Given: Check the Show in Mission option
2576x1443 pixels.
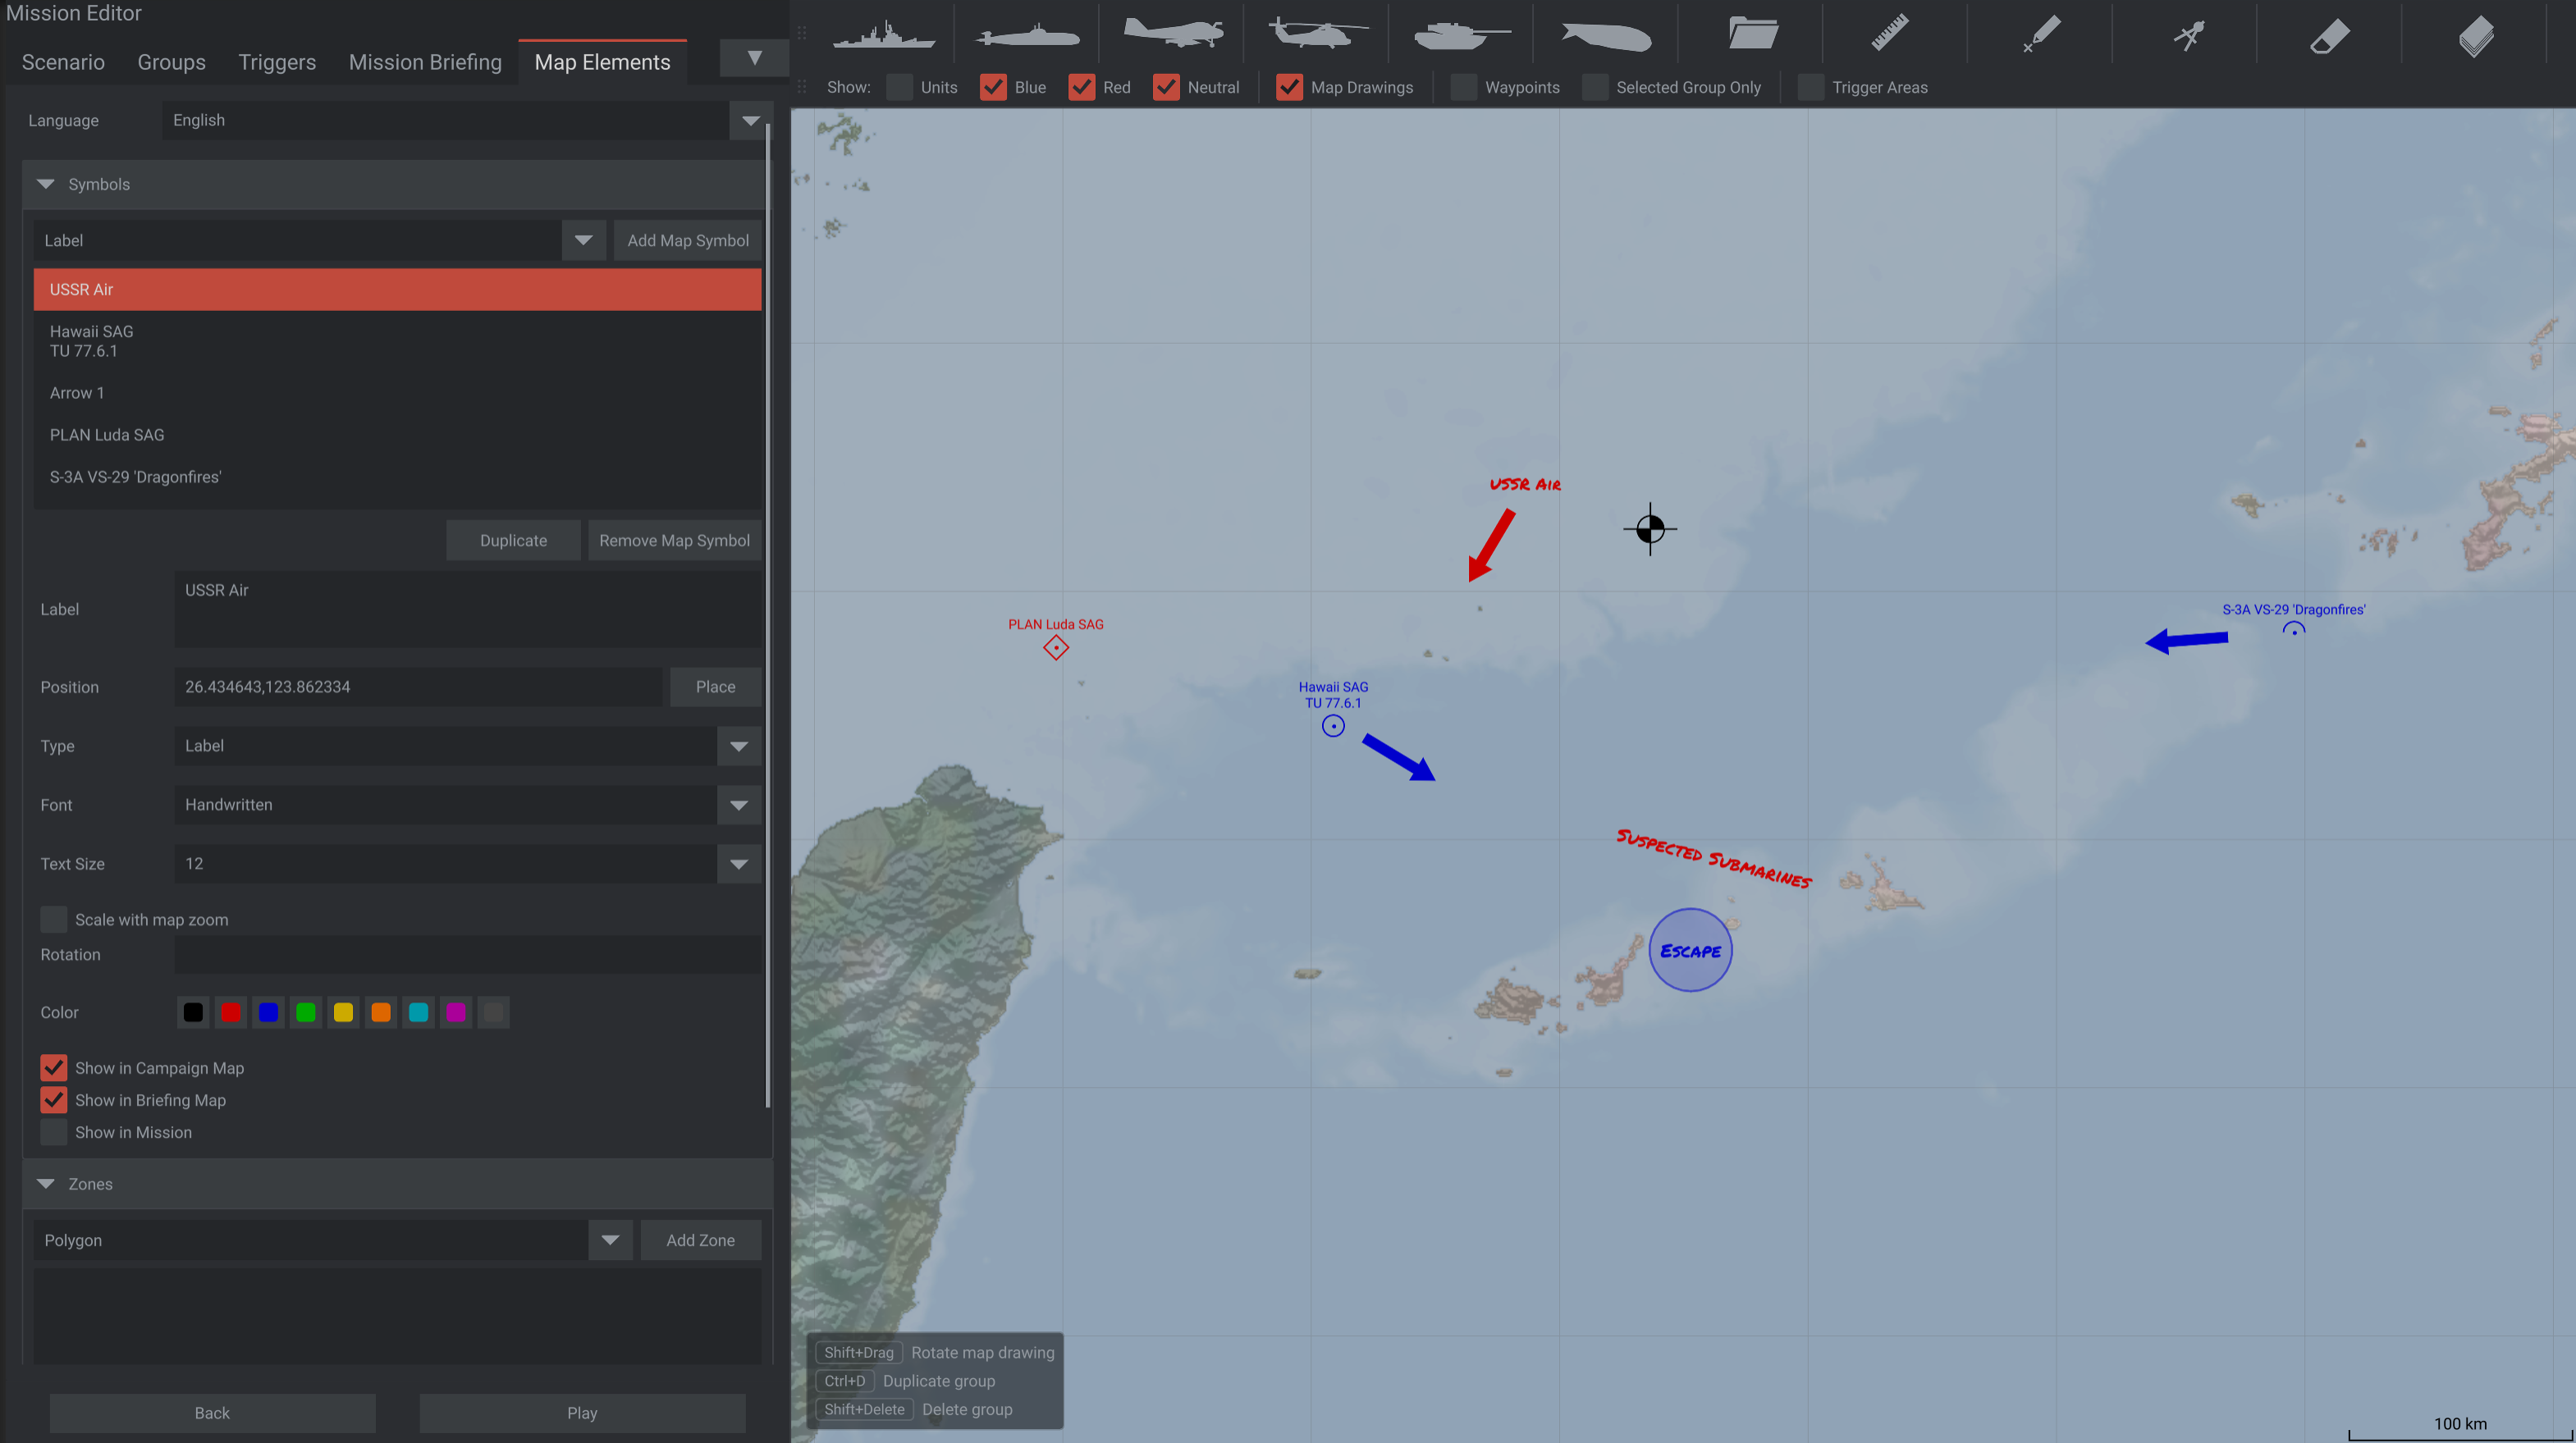Looking at the screenshot, I should tap(54, 1132).
